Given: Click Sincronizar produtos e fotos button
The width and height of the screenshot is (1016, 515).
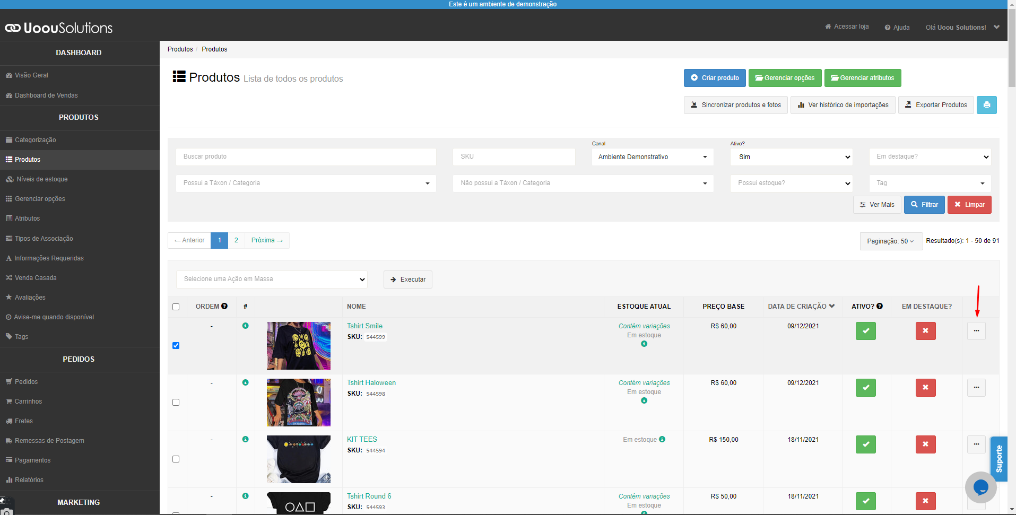Looking at the screenshot, I should (736, 105).
